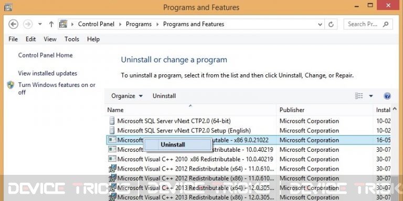Open View installed updates link
This screenshot has height=201, width=403.
48,73
